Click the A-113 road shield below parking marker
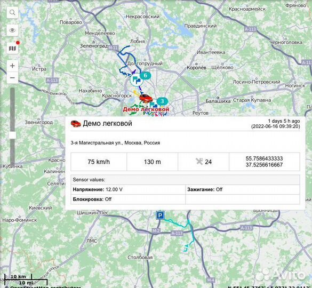The image size is (312, 288). (x=177, y=233)
